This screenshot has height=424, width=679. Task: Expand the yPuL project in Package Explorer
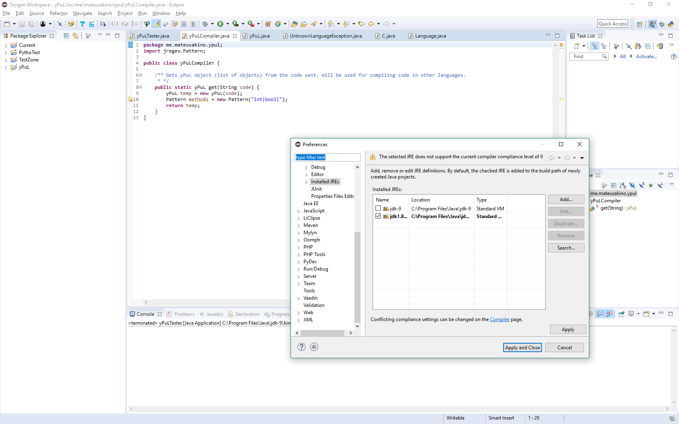6,67
